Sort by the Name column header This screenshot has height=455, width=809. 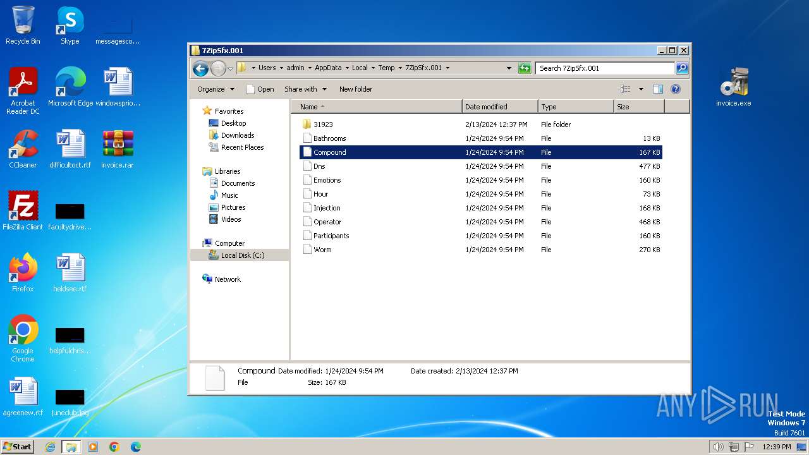click(377, 107)
